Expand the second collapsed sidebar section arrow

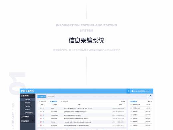click(x=34, y=117)
